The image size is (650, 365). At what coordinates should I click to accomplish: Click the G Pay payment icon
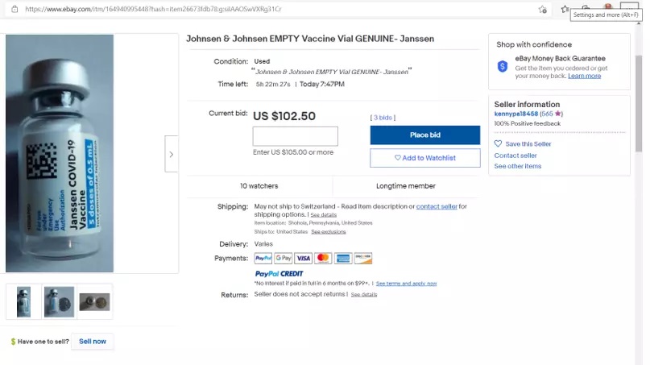284,258
